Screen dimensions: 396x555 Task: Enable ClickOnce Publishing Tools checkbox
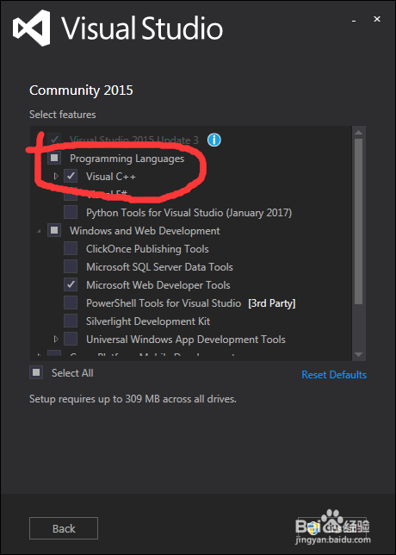[x=71, y=248]
